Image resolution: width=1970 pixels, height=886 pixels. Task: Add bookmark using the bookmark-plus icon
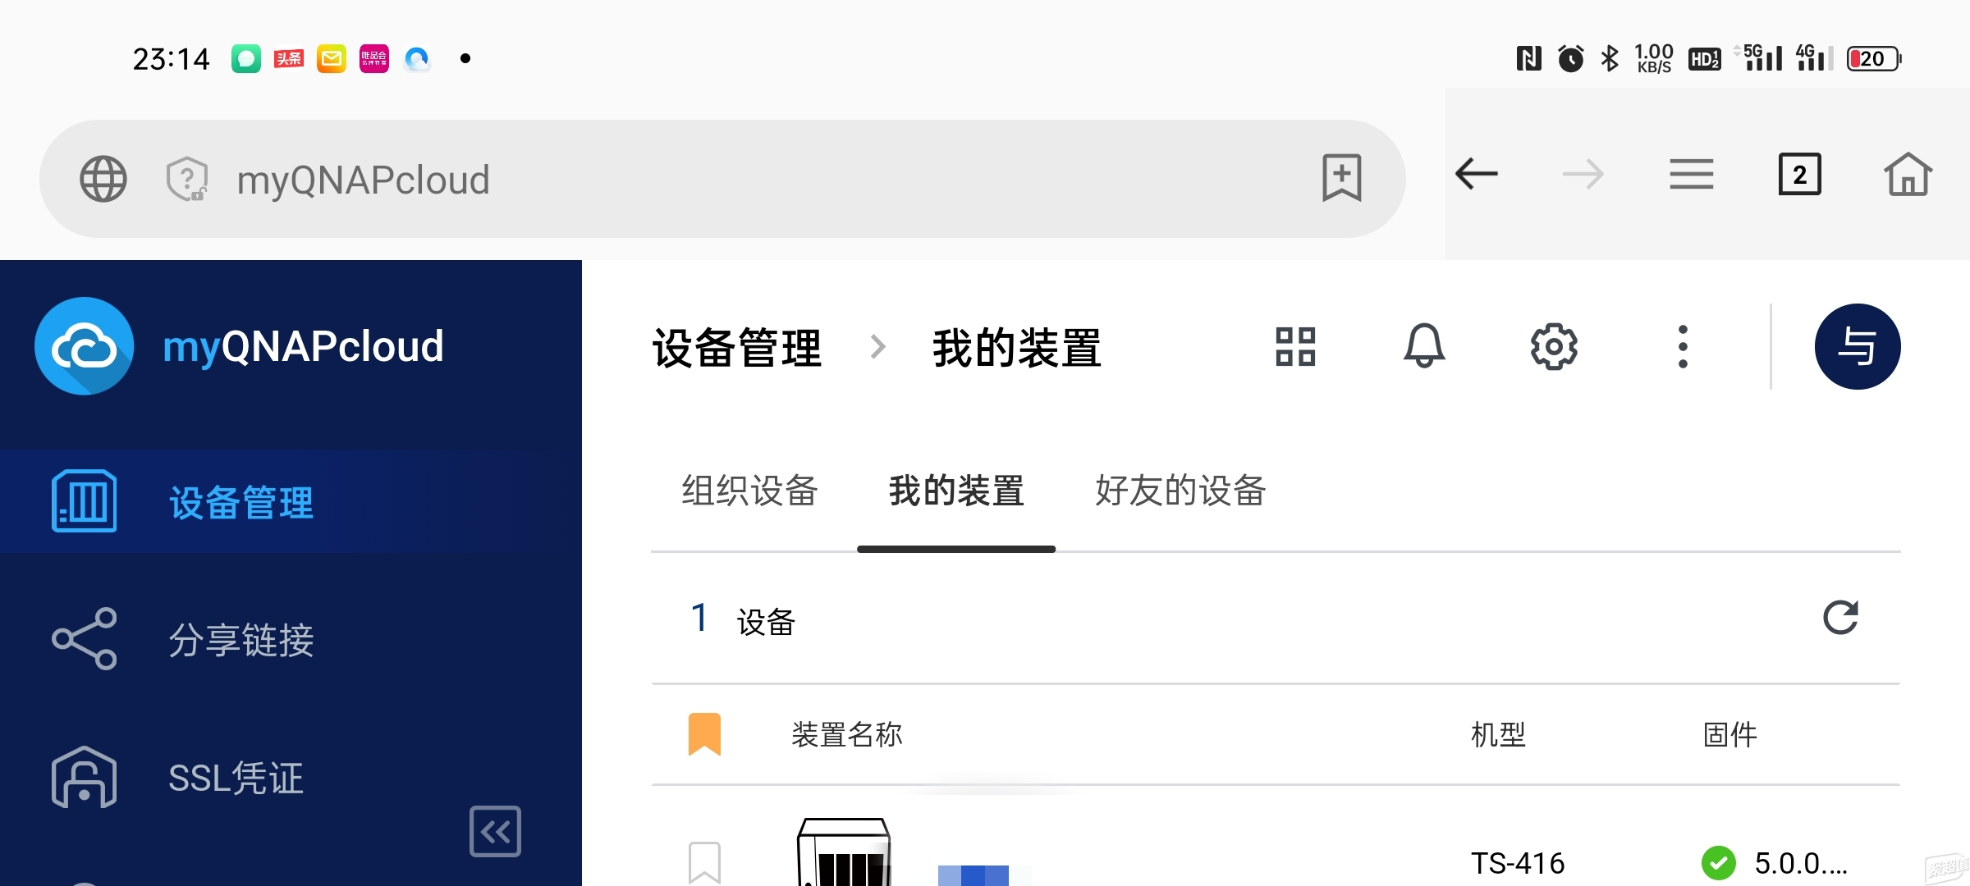pyautogui.click(x=1342, y=177)
